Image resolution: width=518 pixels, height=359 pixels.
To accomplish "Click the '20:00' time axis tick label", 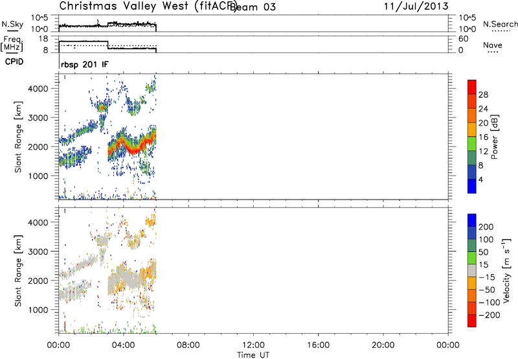I will click(383, 345).
